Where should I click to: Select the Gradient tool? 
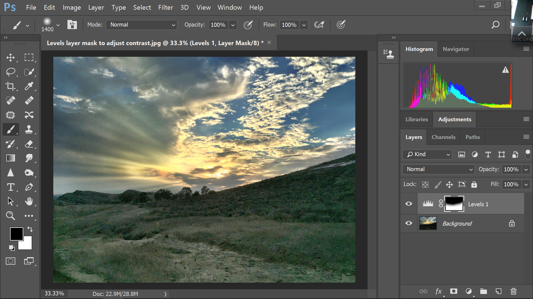point(11,158)
